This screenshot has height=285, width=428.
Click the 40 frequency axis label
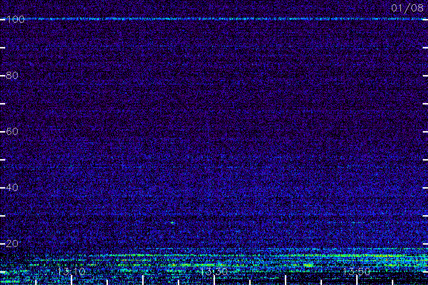tap(12, 188)
